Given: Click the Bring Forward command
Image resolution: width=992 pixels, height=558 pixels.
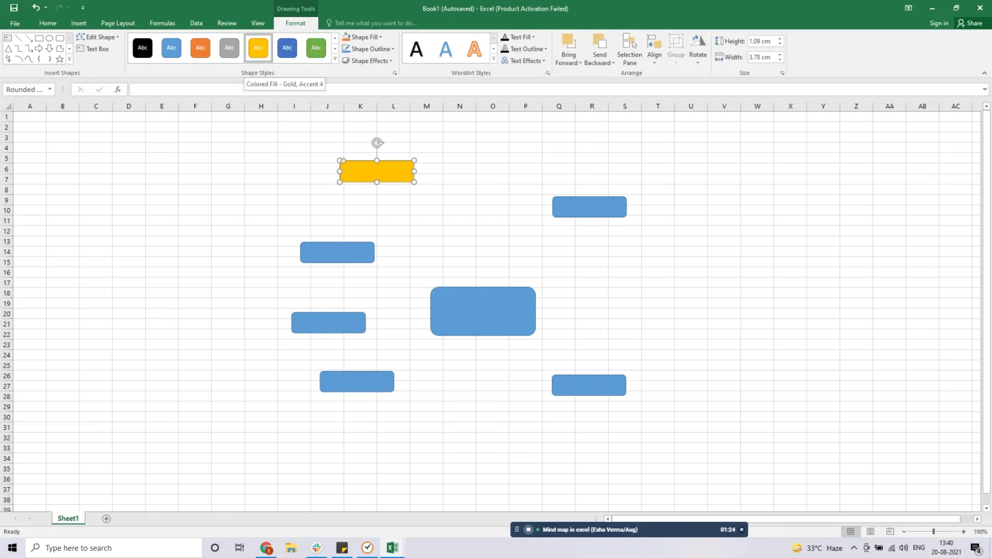Looking at the screenshot, I should pos(568,50).
